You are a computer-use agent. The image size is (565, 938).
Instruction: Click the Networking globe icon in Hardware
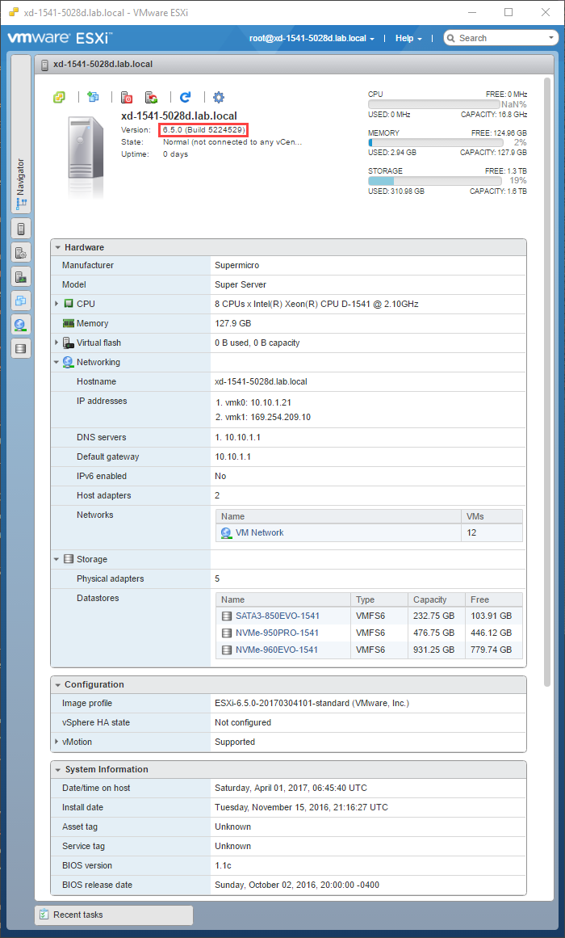tap(68, 362)
